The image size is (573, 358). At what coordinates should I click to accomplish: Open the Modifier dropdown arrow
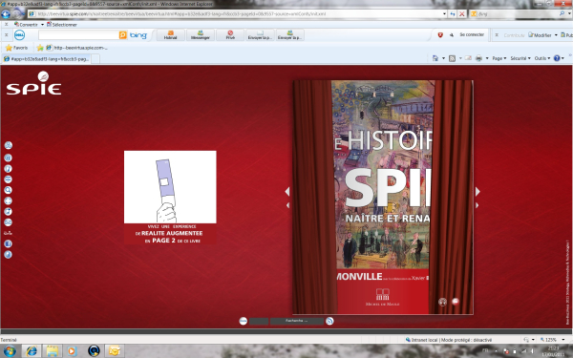tap(556, 35)
